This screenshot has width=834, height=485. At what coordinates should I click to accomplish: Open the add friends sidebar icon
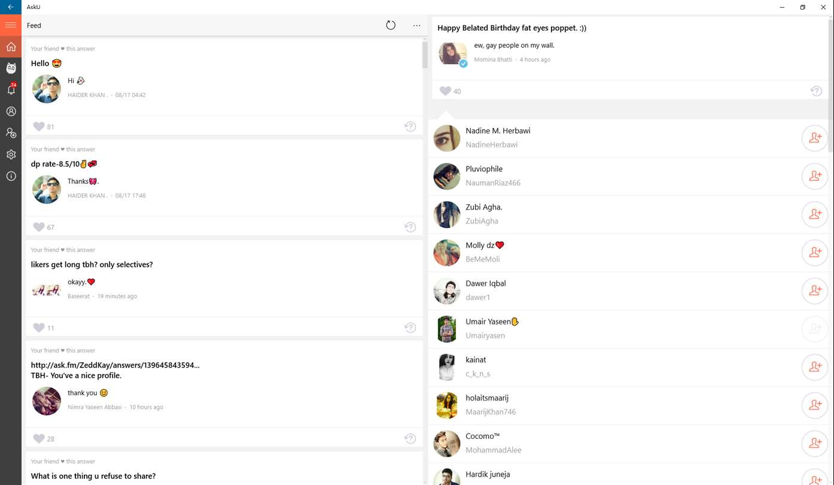11,133
